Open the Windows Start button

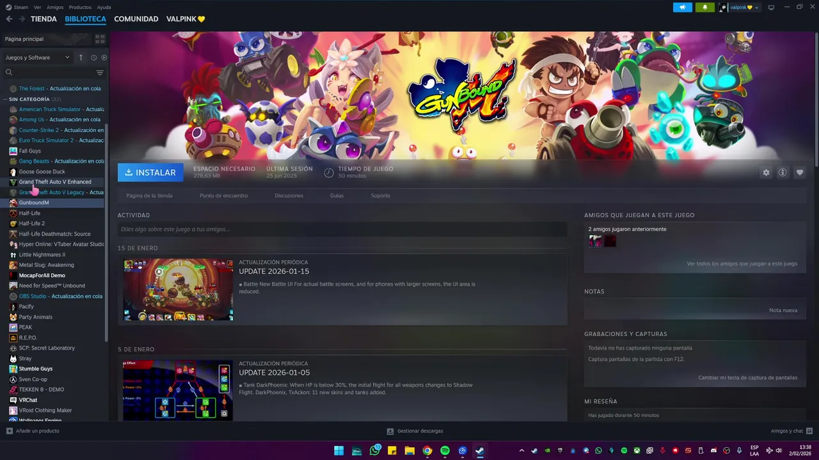point(338,450)
